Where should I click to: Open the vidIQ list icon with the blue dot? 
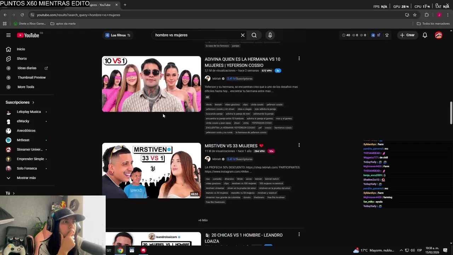(379, 35)
